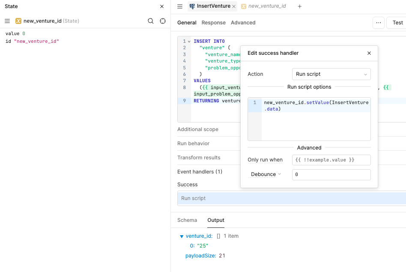
Task: Open the Response tab
Action: point(213,23)
